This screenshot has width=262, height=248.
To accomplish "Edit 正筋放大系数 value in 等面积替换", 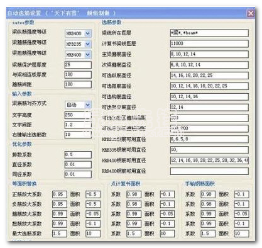I will tap(60, 194).
